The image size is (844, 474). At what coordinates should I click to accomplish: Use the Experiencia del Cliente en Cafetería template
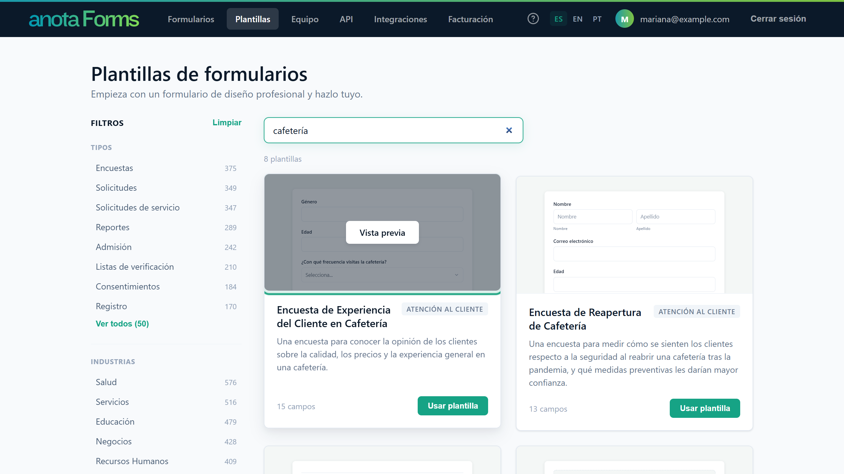coord(453,406)
